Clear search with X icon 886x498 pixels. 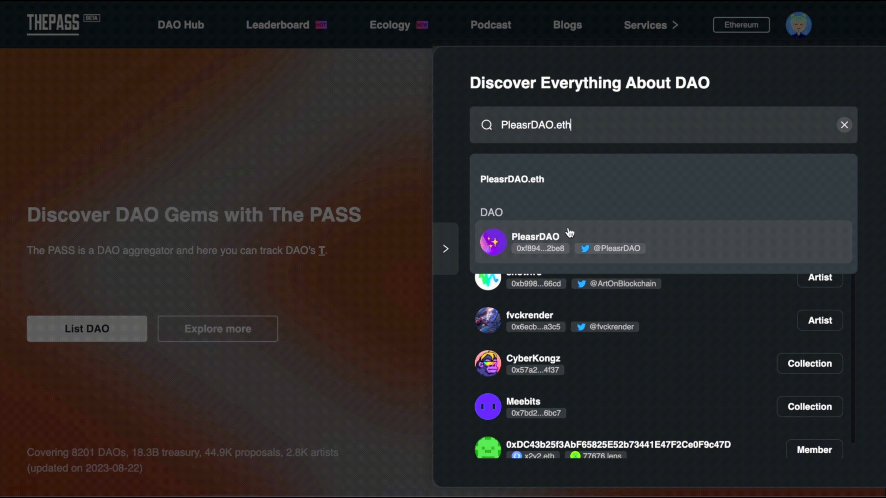[844, 125]
